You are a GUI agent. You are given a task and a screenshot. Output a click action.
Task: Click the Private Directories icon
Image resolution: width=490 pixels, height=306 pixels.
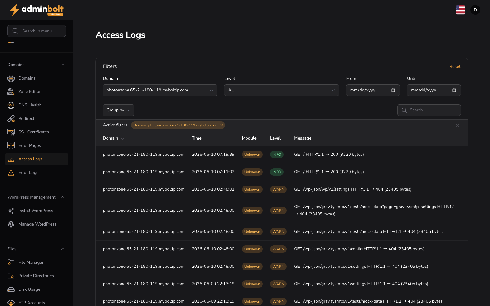coord(11,276)
